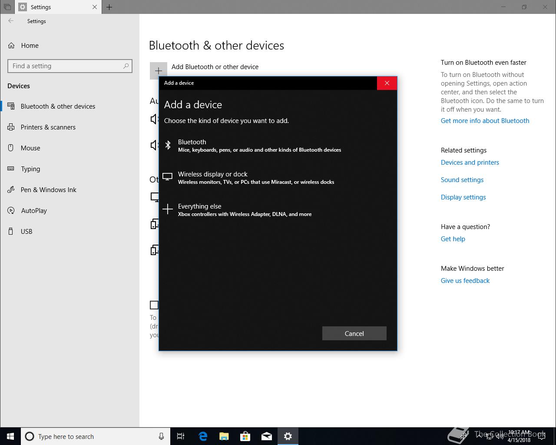Open AutoPlay settings page
This screenshot has height=445, width=556.
[34, 211]
